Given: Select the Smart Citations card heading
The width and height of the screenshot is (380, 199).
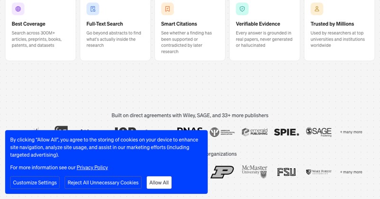Looking at the screenshot, I should [179, 24].
